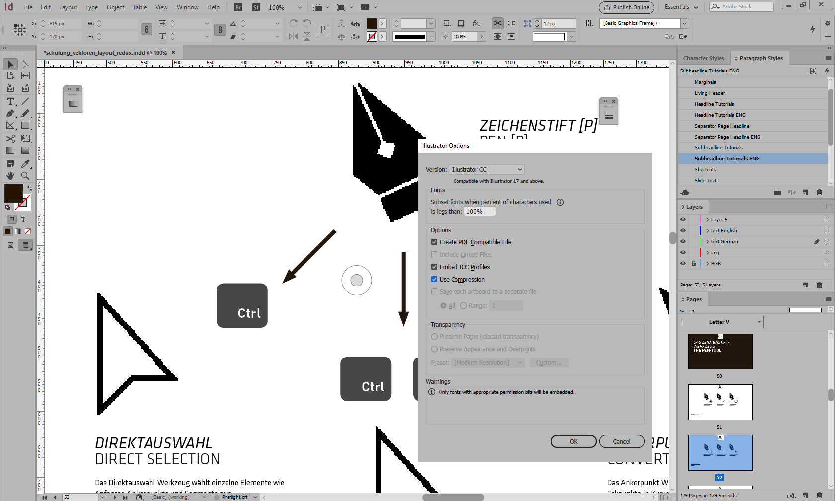
Task: Click the fx effects icon
Action: (x=476, y=23)
